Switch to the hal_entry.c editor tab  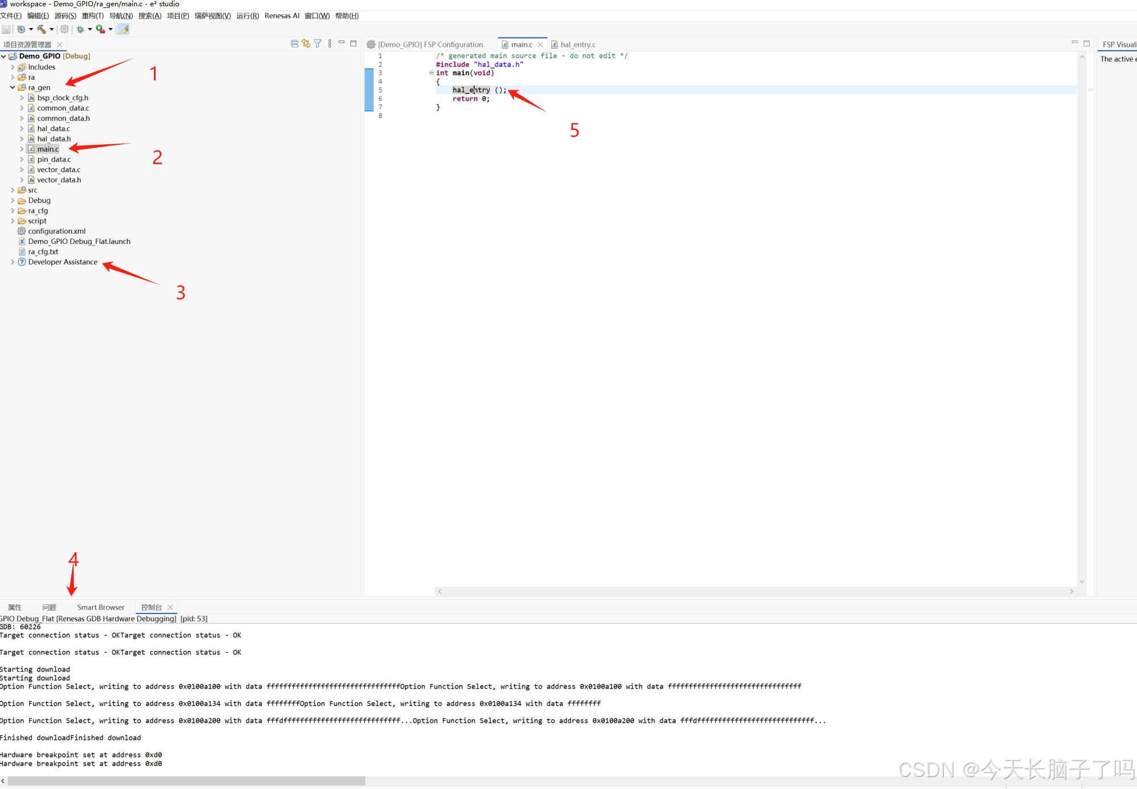tap(577, 44)
